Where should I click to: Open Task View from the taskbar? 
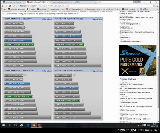pyautogui.click(x=15, y=125)
